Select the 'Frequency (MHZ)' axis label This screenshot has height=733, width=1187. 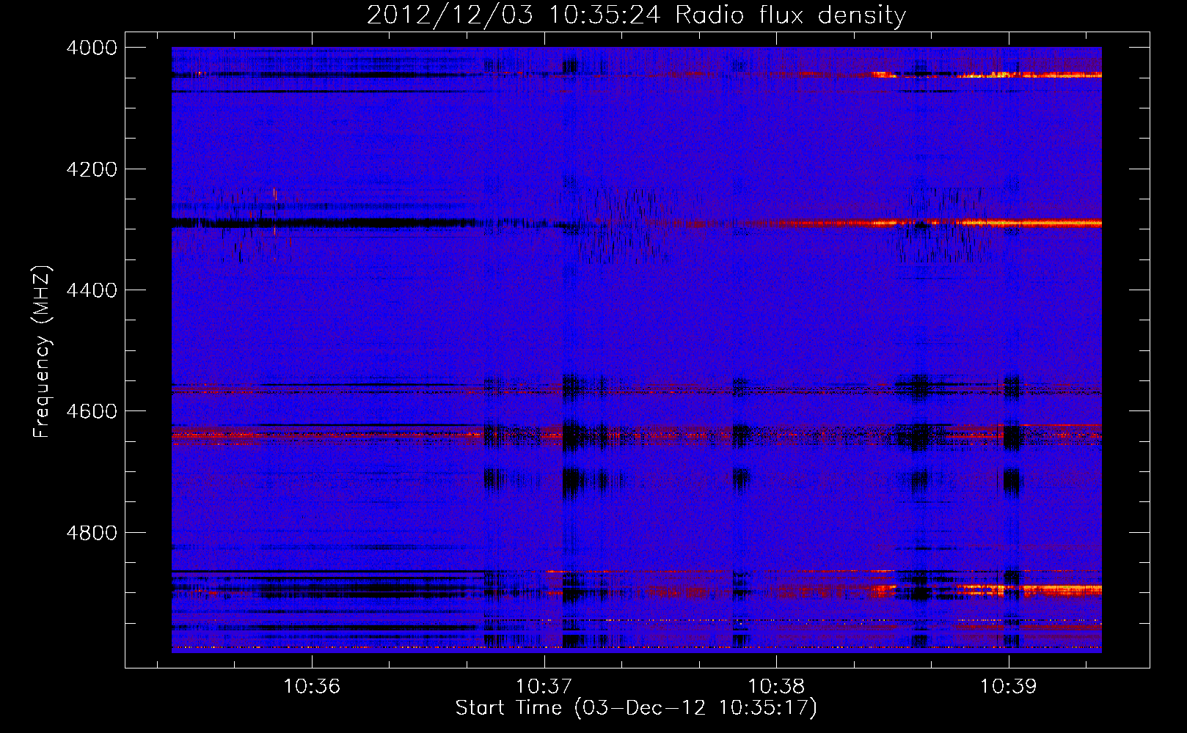[x=42, y=352]
